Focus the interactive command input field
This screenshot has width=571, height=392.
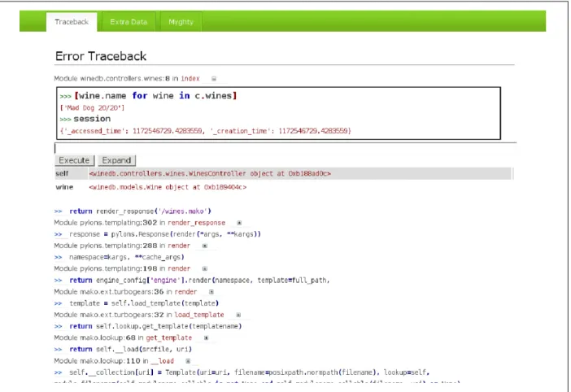[x=285, y=148]
